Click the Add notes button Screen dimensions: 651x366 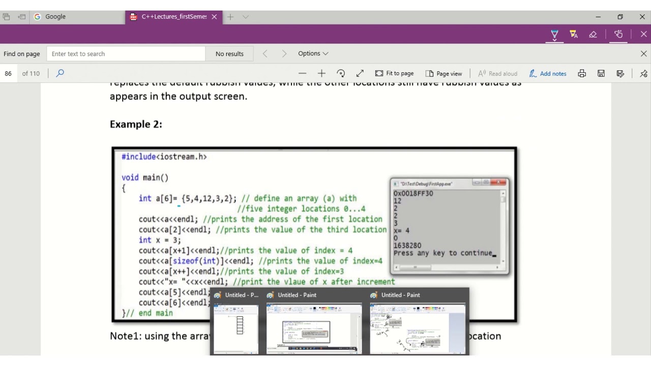tap(548, 73)
